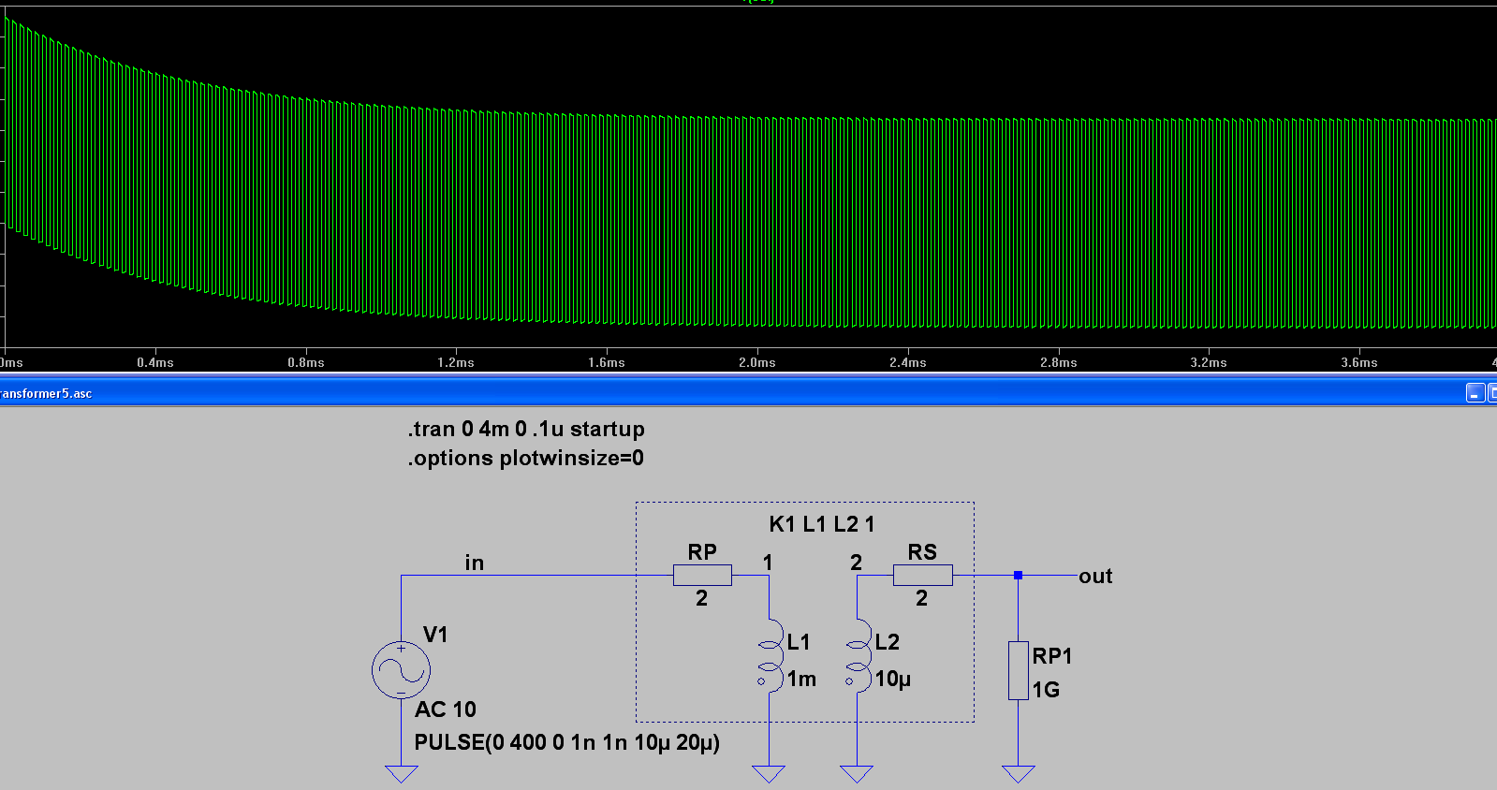Screen dimensions: 1497x790
Task: Click the 0.4ms time axis label
Action: [155, 362]
